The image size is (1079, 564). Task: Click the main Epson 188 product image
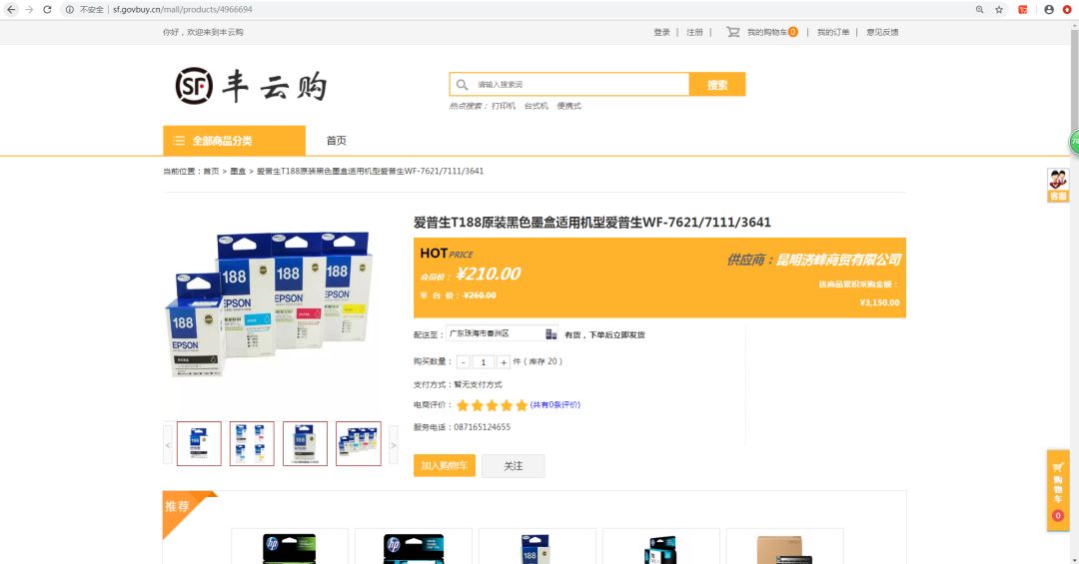pyautogui.click(x=270, y=302)
